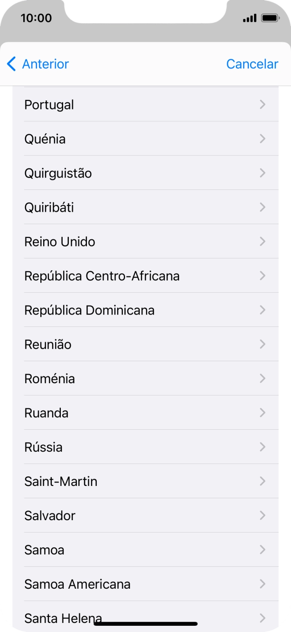Select Portugal from the country list

pos(49,105)
